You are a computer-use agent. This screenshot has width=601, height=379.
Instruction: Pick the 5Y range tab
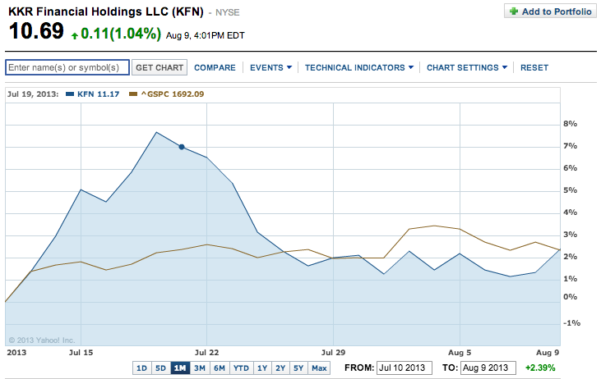pos(298,368)
